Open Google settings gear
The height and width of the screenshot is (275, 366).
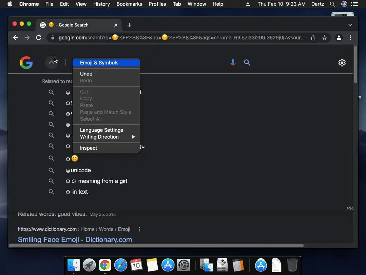coord(342,63)
